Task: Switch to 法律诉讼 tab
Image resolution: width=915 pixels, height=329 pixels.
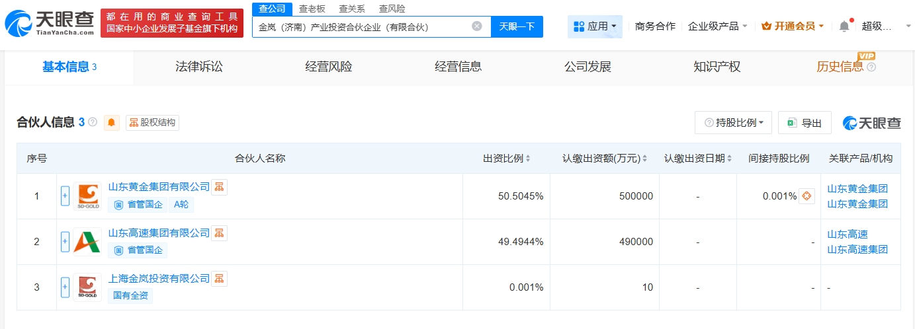Action: pos(199,67)
